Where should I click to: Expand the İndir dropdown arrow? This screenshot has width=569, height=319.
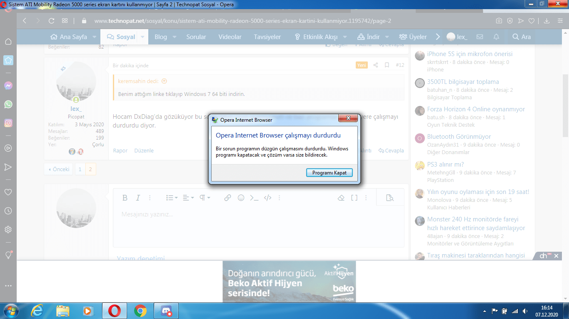(387, 37)
